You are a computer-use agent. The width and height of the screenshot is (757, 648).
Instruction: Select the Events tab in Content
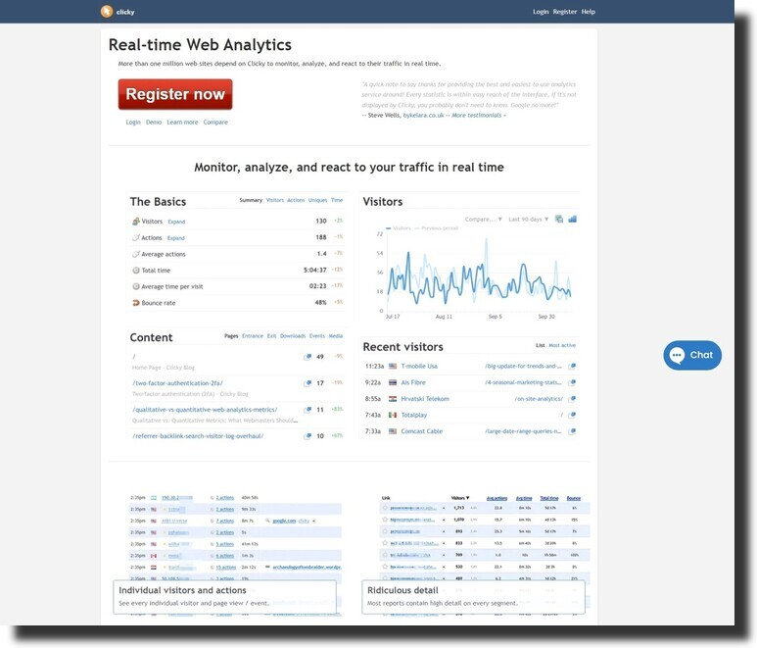pos(317,336)
